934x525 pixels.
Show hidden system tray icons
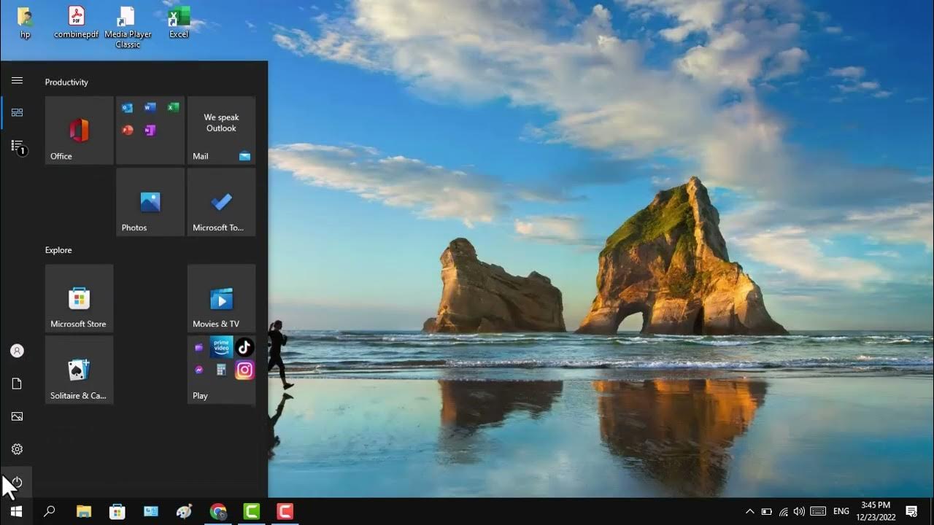(749, 512)
